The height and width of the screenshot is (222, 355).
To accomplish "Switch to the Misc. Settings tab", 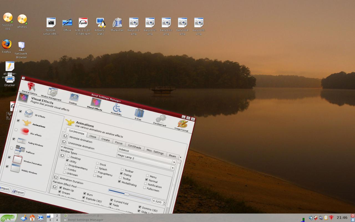I will (155, 152).
